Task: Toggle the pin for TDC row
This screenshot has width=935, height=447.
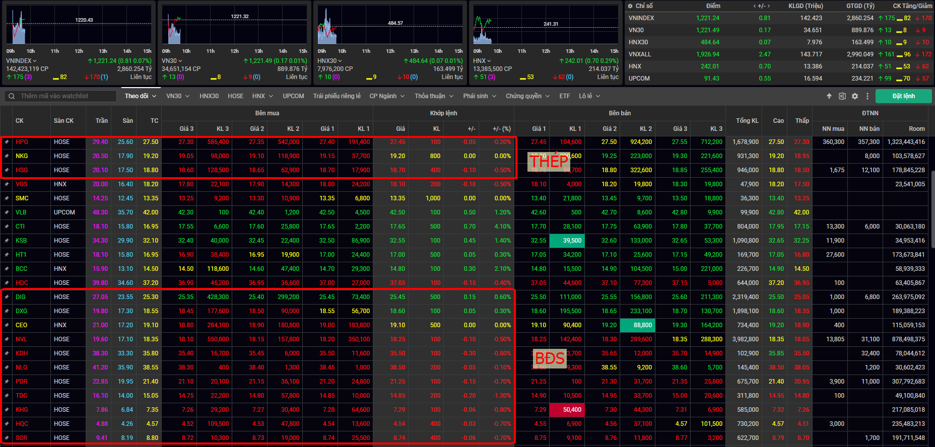Action: click(x=7, y=396)
